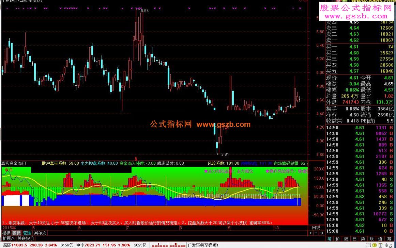This screenshot has height=248, width=396.
Task: Click the month 7 marker on time axis
Action: pos(128,228)
